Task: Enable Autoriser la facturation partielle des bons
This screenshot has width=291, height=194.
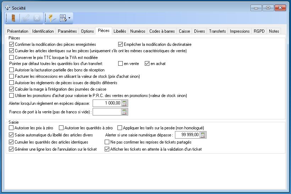Action: tap(11, 70)
